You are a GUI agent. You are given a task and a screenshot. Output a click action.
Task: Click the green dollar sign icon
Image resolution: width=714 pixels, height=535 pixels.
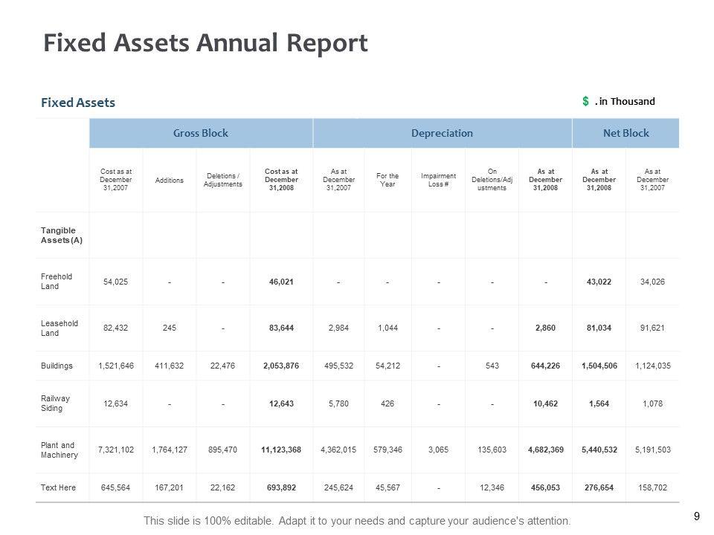[586, 101]
